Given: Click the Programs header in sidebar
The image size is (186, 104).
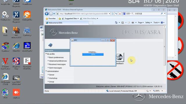Looking at the screenshot, I should tap(57, 51).
